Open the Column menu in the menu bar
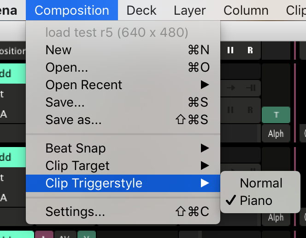This screenshot has width=306, height=238. click(x=246, y=10)
